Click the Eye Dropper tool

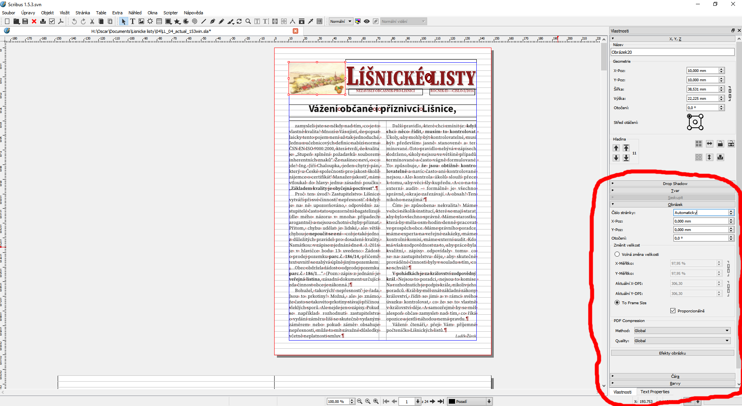[310, 22]
